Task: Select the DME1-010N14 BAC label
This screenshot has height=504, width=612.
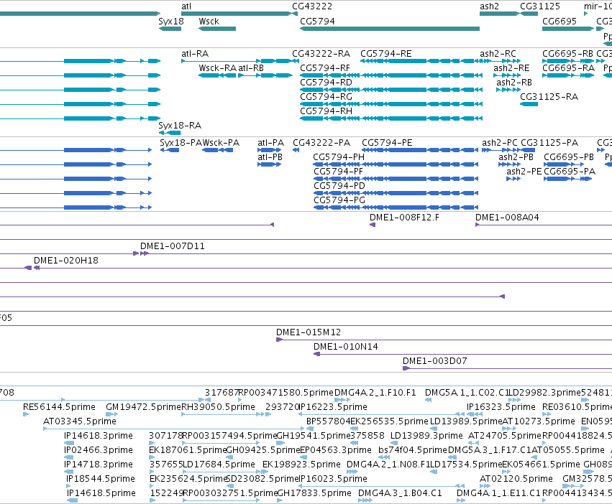Action: pos(345,347)
